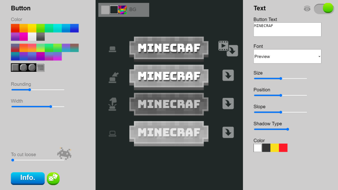Image resolution: width=338 pixels, height=190 pixels.
Task: Download the hover state button image
Action: point(228,76)
